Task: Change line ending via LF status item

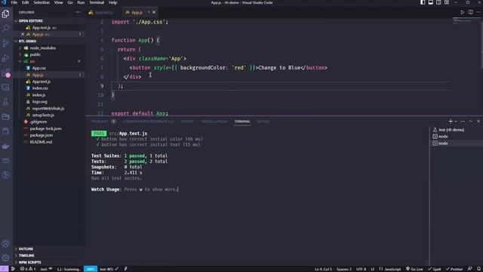Action: tap(372, 269)
